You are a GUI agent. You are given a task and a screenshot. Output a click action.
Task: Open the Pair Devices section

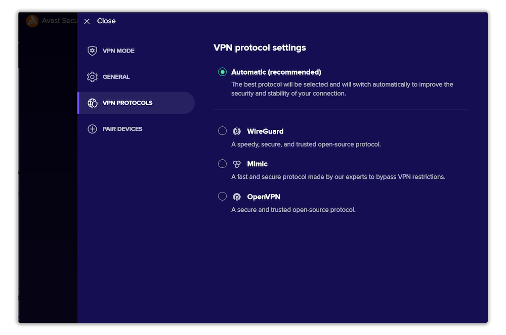click(x=121, y=129)
